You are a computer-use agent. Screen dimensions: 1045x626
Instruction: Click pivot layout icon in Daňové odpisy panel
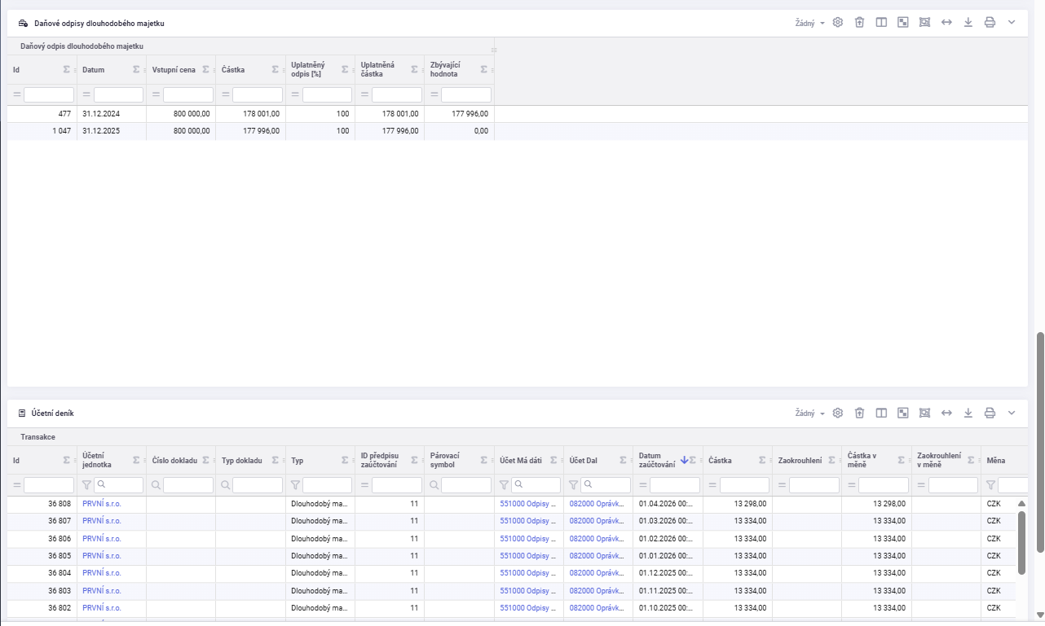903,23
